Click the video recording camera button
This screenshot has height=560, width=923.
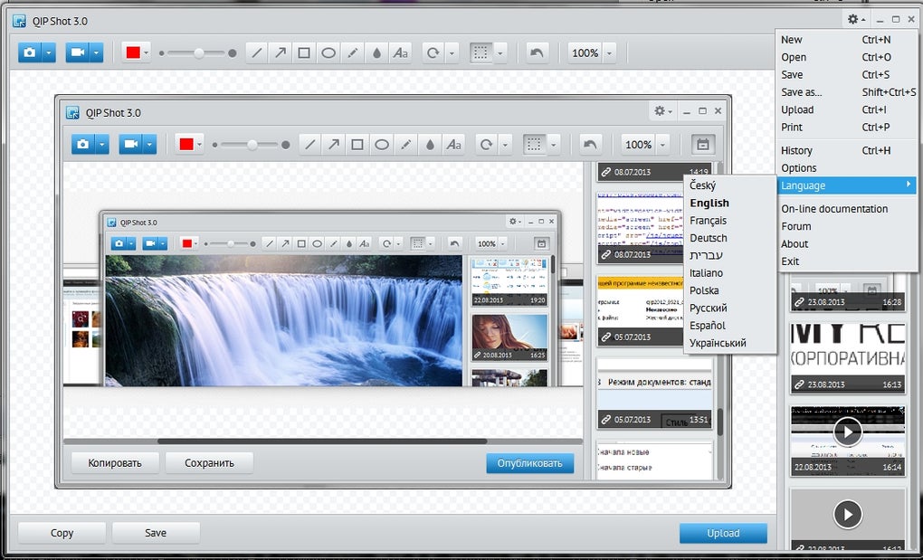coord(77,53)
